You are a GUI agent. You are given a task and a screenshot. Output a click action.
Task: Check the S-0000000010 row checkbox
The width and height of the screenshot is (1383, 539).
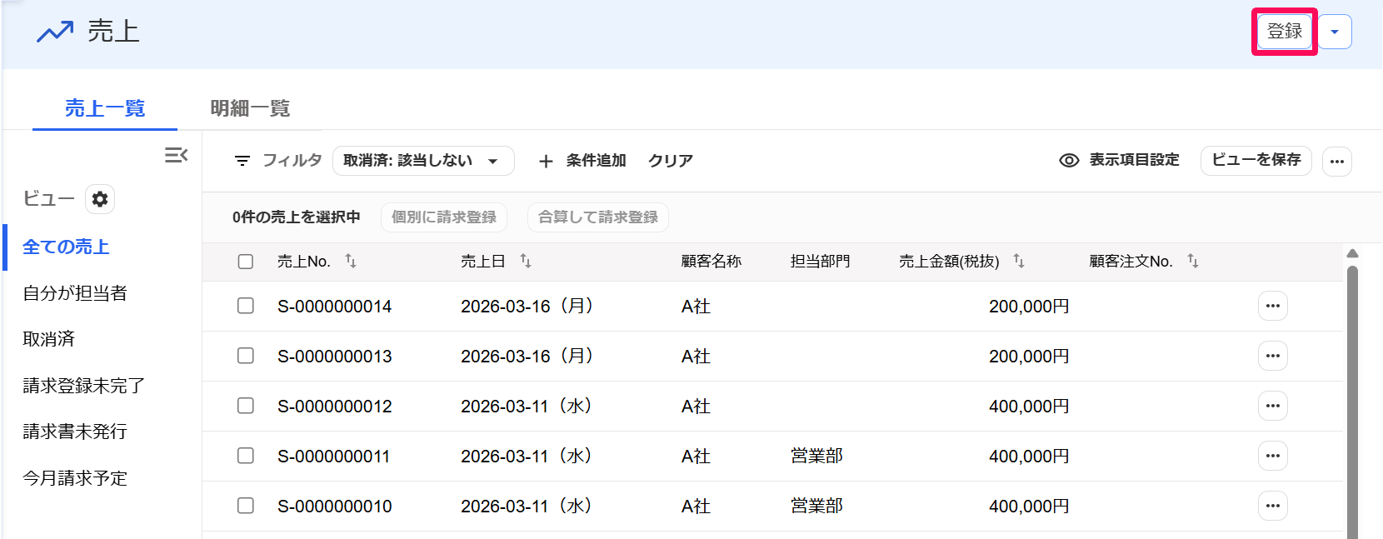(246, 506)
